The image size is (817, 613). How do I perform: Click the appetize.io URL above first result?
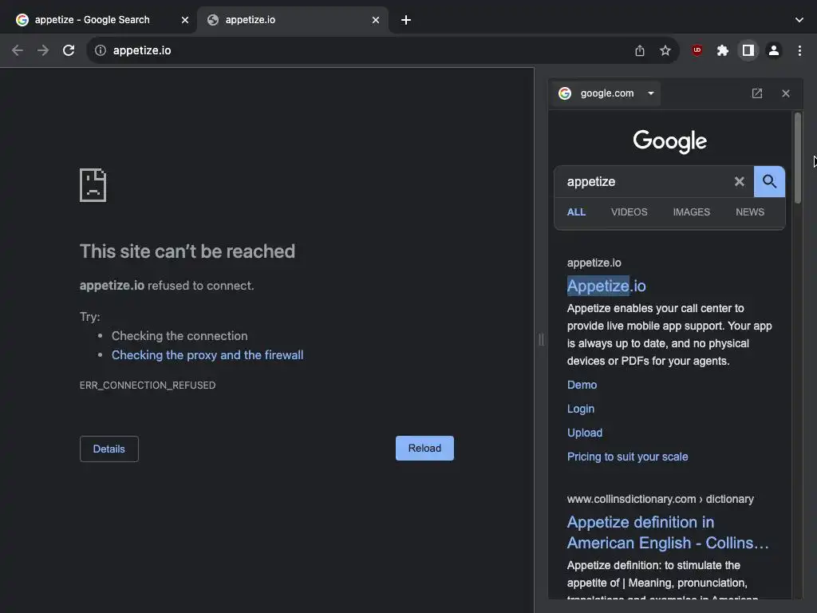[594, 263]
